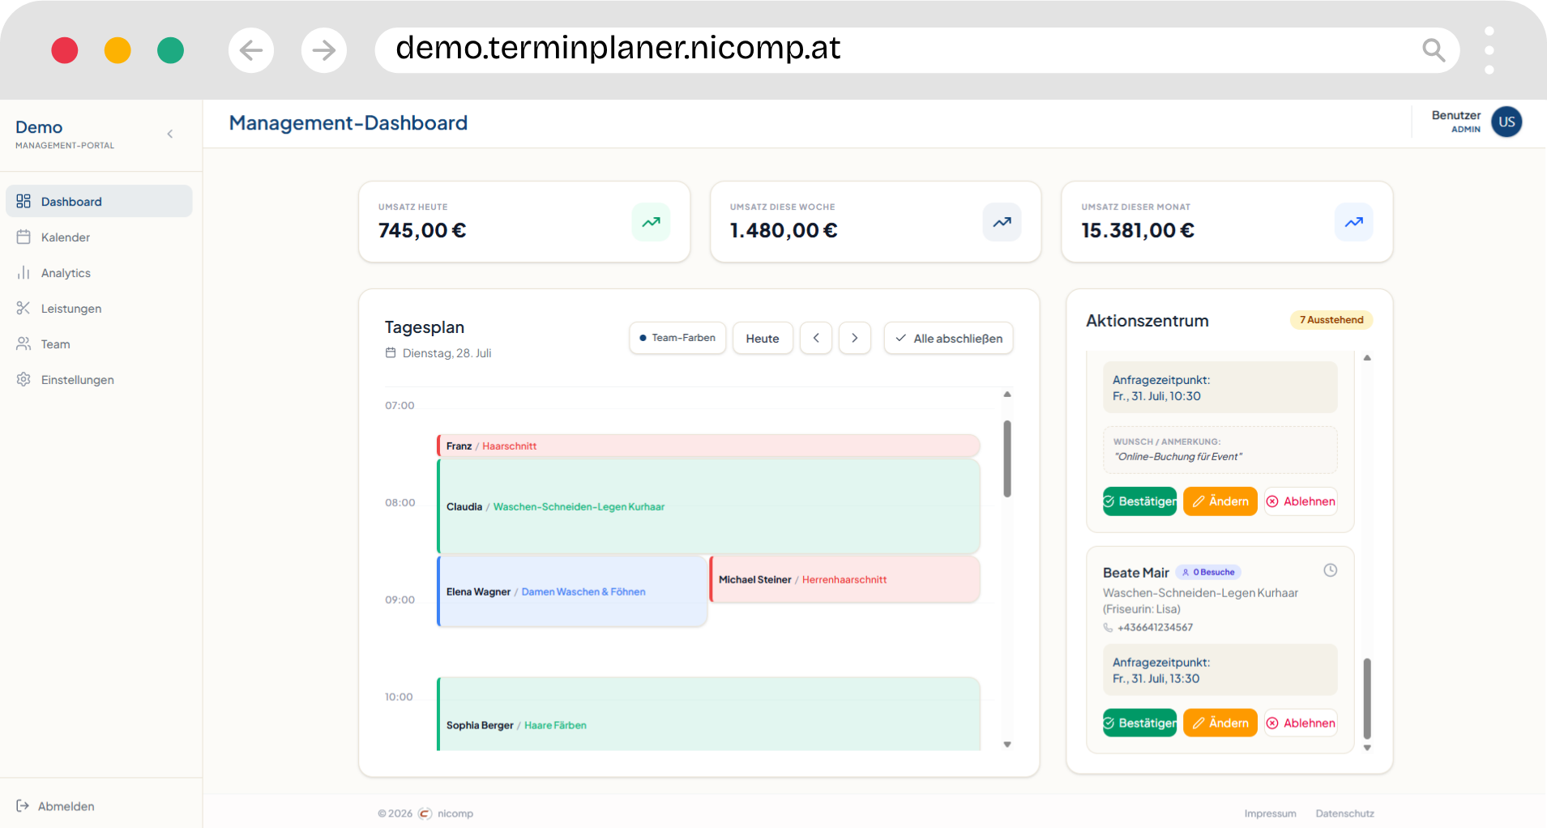Click the Team people icon

point(24,344)
